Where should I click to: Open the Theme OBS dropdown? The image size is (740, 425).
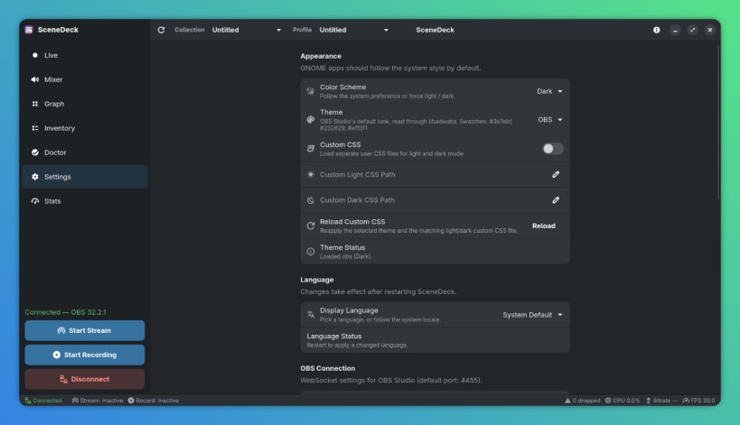550,120
